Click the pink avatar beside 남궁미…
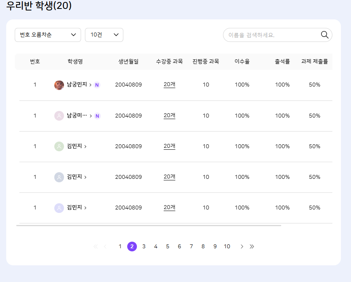 pyautogui.click(x=59, y=116)
